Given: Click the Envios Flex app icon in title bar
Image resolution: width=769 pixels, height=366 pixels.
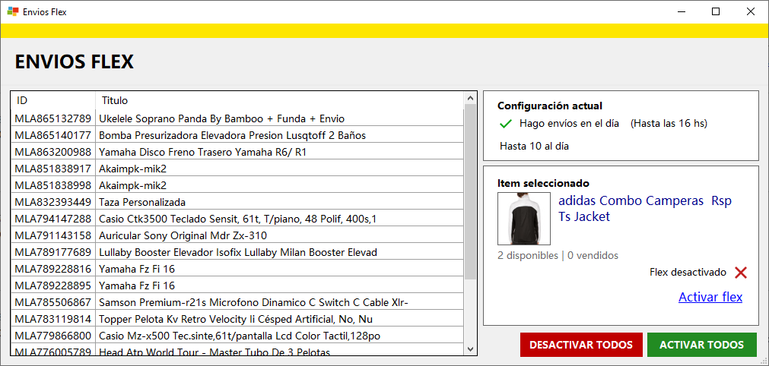Looking at the screenshot, I should pyautogui.click(x=13, y=11).
